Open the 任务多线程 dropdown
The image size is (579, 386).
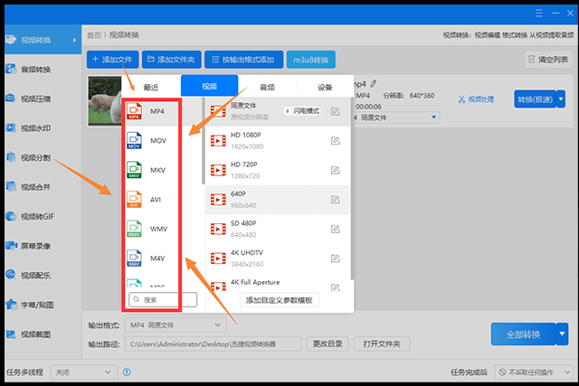point(84,372)
